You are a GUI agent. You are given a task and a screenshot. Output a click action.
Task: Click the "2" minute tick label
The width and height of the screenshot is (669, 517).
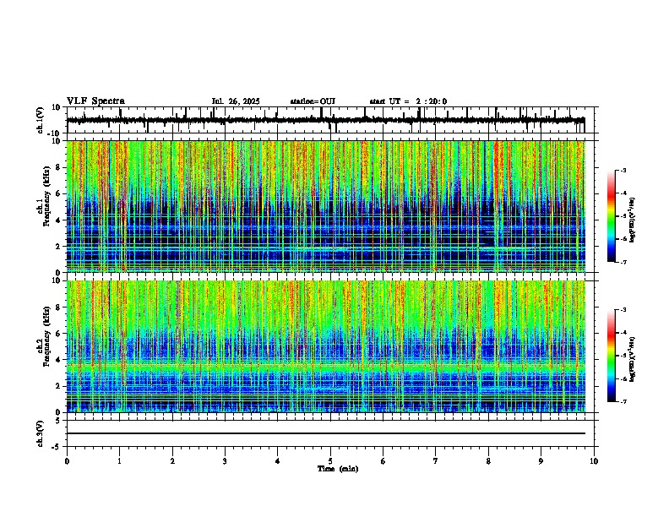coord(172,461)
